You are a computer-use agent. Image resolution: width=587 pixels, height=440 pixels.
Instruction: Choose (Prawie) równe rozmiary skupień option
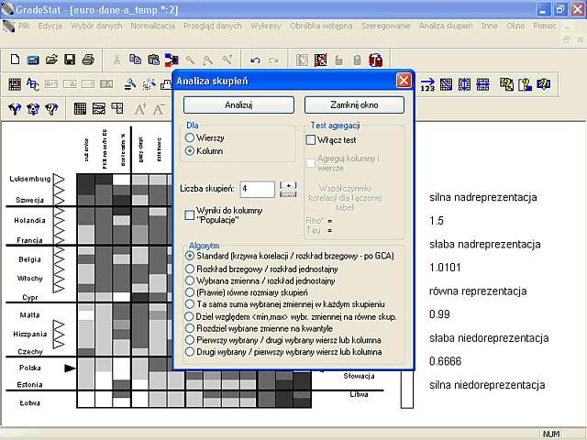(190, 292)
